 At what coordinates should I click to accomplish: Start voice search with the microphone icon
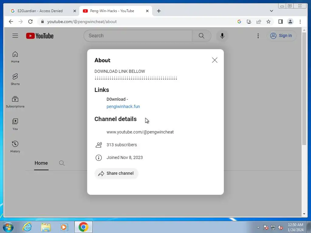click(222, 36)
